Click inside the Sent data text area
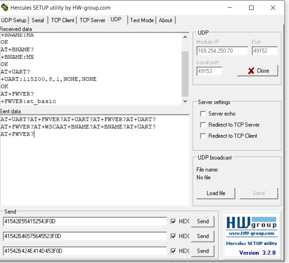This screenshot has height=263, width=289. click(x=94, y=160)
